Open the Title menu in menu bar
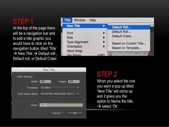Image resolution: width=169 pixels, height=127 pixels. [67, 20]
